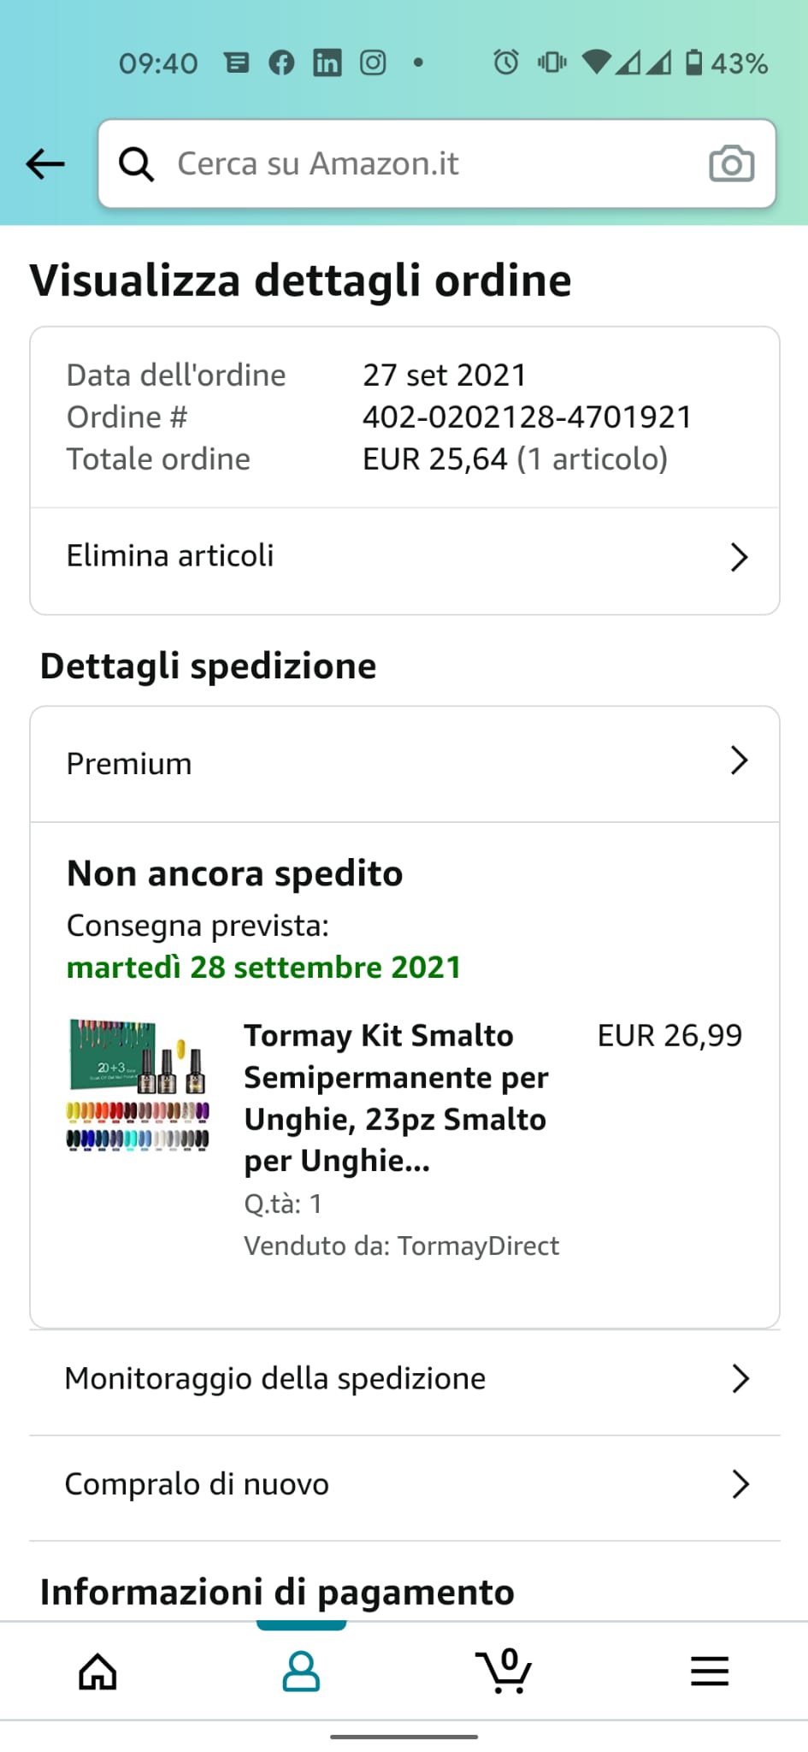Viewport: 808px width, 1752px height.
Task: Open camera search icon
Action: coord(731,163)
